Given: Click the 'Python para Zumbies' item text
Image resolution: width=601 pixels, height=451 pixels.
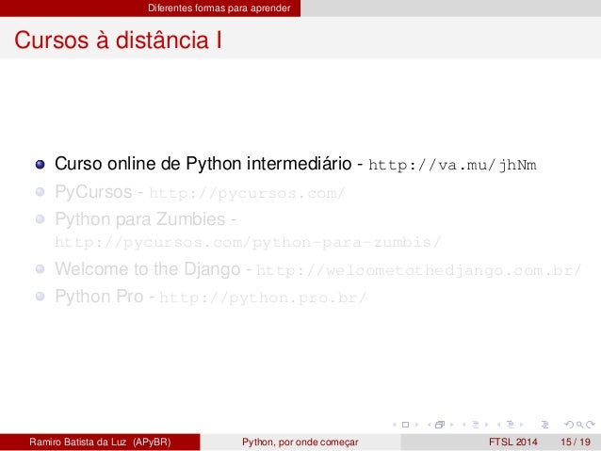Looking at the screenshot, I should click(x=140, y=219).
